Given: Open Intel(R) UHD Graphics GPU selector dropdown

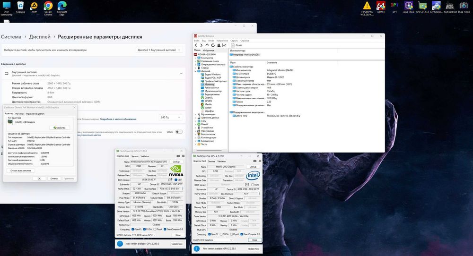Looking at the screenshot, I should pos(213,240).
